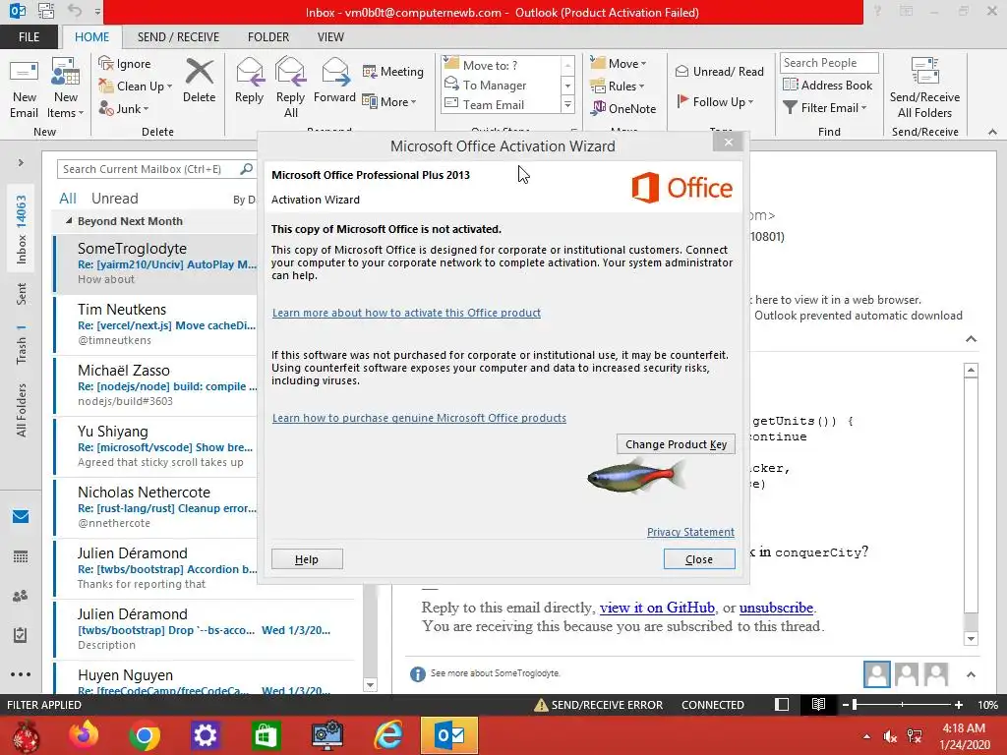Open Mail view in navigation bar
This screenshot has width=1007, height=755.
[x=21, y=517]
